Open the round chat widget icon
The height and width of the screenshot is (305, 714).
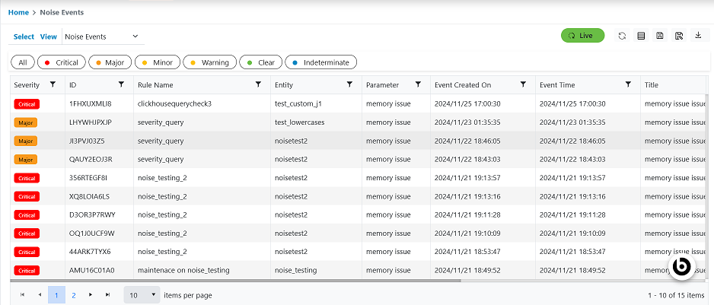pyautogui.click(x=681, y=265)
